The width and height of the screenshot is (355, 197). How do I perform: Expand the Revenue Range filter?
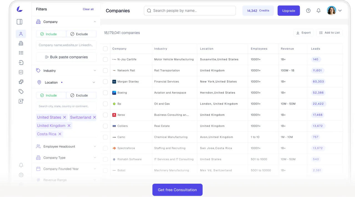click(x=95, y=180)
